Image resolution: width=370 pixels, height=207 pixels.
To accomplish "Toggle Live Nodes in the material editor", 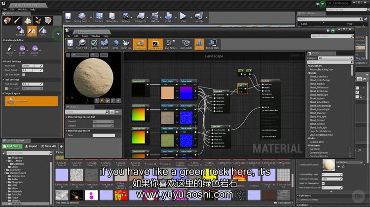I will pyautogui.click(x=171, y=44).
